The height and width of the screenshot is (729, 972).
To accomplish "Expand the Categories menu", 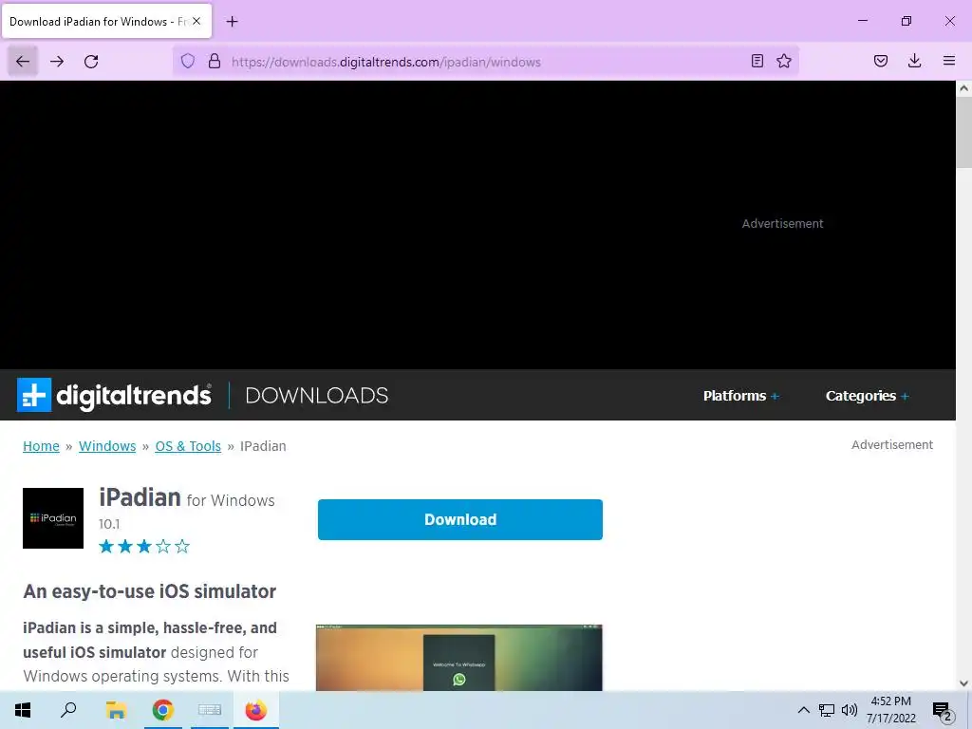I will tap(868, 396).
